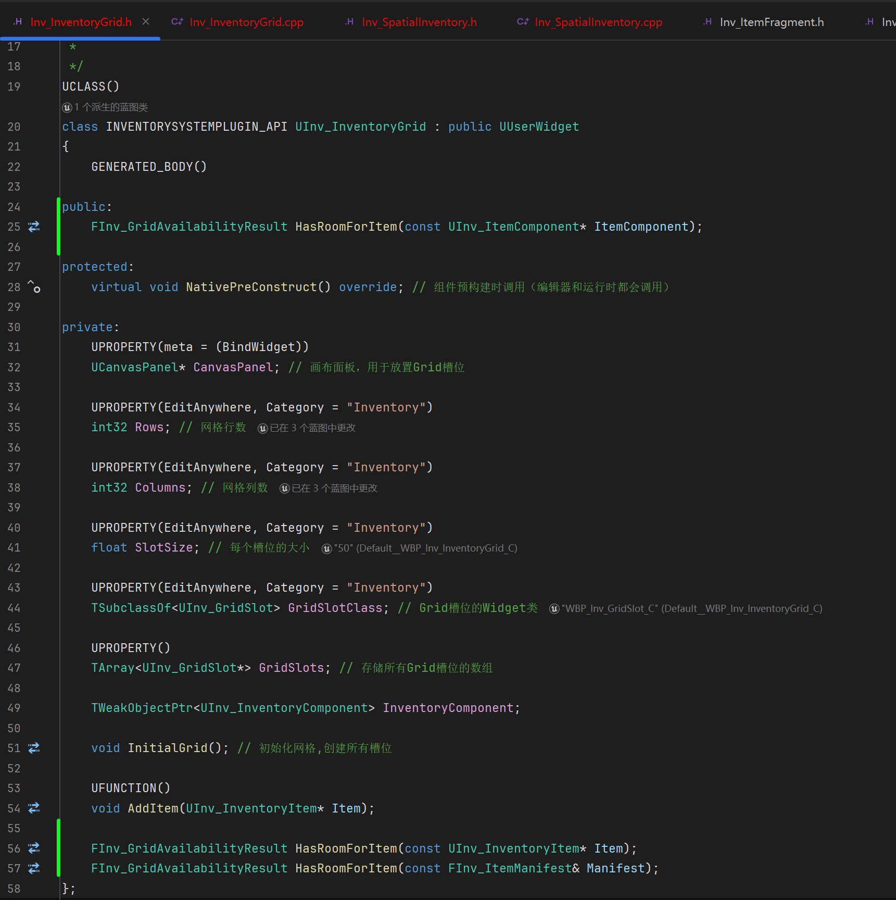Open the '已在 3 个蓝图中更改' hint for Columns
Screen dimensions: 896x900
click(335, 489)
